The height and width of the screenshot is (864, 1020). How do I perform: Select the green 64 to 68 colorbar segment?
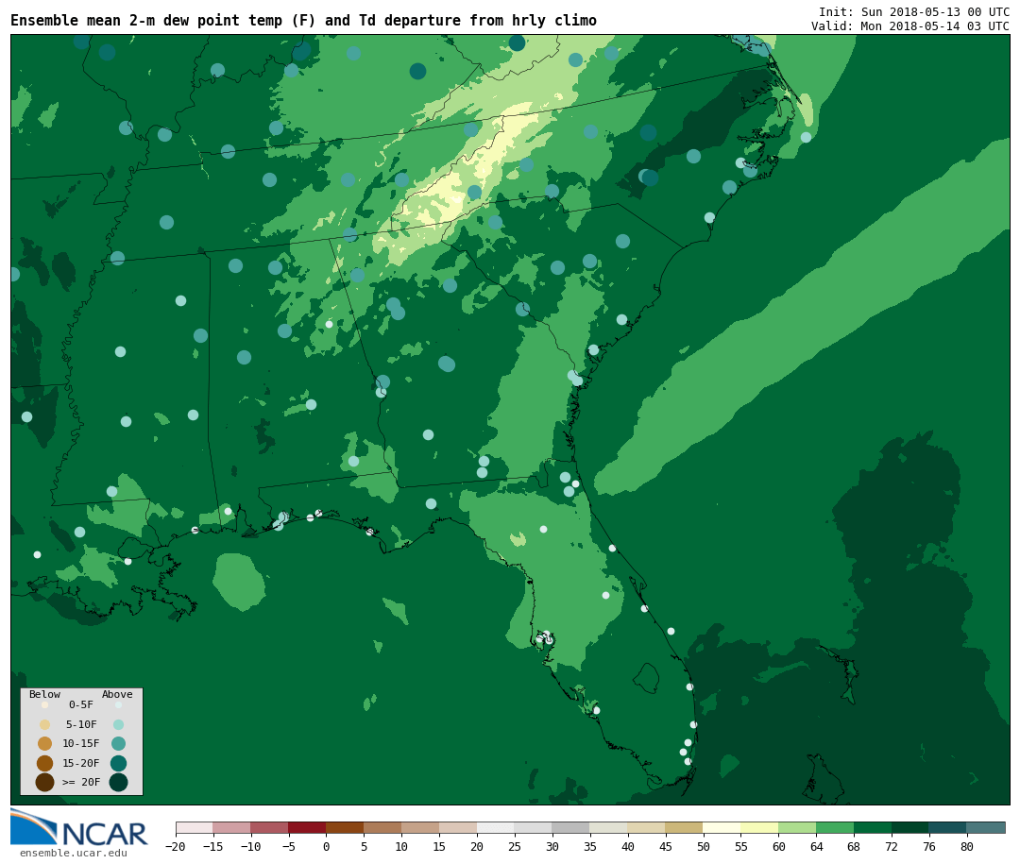(x=835, y=828)
